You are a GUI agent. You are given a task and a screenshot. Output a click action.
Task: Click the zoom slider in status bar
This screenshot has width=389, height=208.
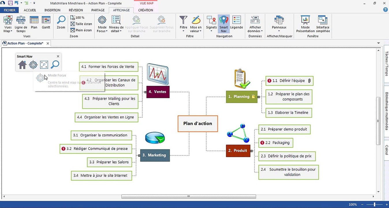(x=374, y=205)
